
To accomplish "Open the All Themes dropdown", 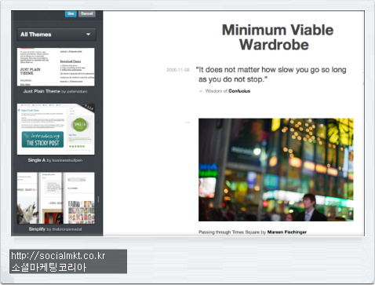I will click(x=56, y=35).
